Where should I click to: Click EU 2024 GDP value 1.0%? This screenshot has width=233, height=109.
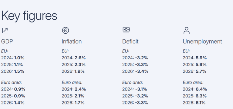pos(19,58)
